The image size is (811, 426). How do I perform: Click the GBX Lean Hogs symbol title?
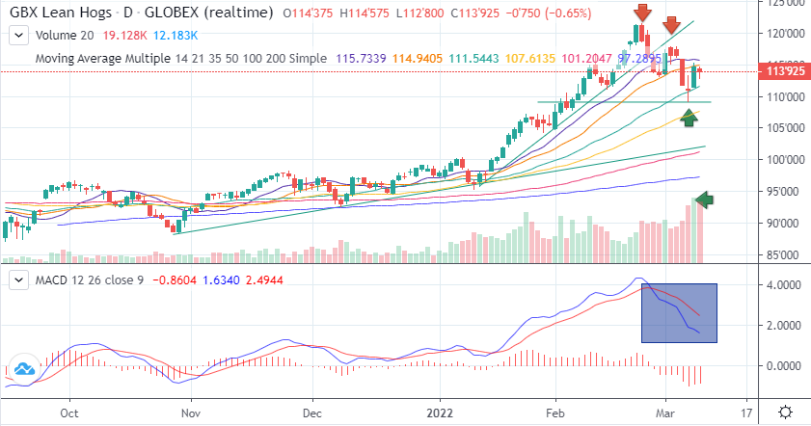point(72,13)
